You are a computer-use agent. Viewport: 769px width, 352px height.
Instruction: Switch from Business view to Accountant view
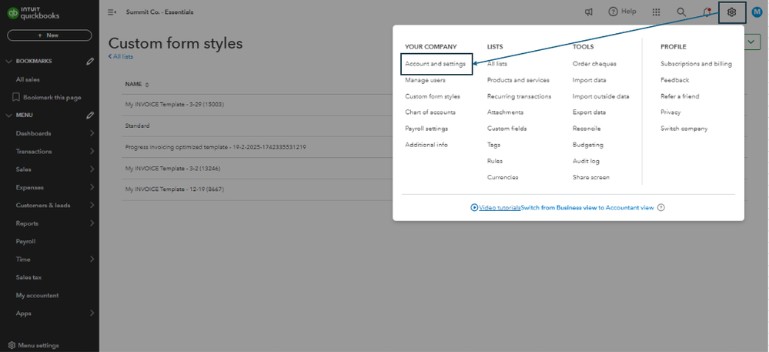(587, 207)
